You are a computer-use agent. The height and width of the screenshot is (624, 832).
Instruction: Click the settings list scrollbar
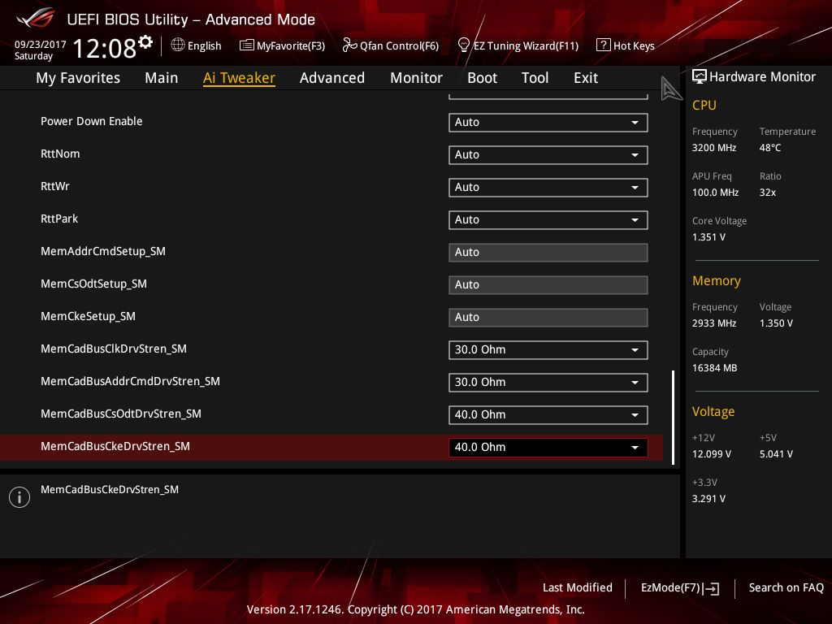pos(673,417)
